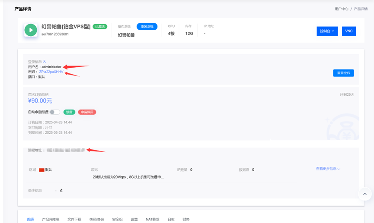This screenshot has width=374, height=223.
Task: Click the price ¥90.00元
Action: (x=40, y=101)
